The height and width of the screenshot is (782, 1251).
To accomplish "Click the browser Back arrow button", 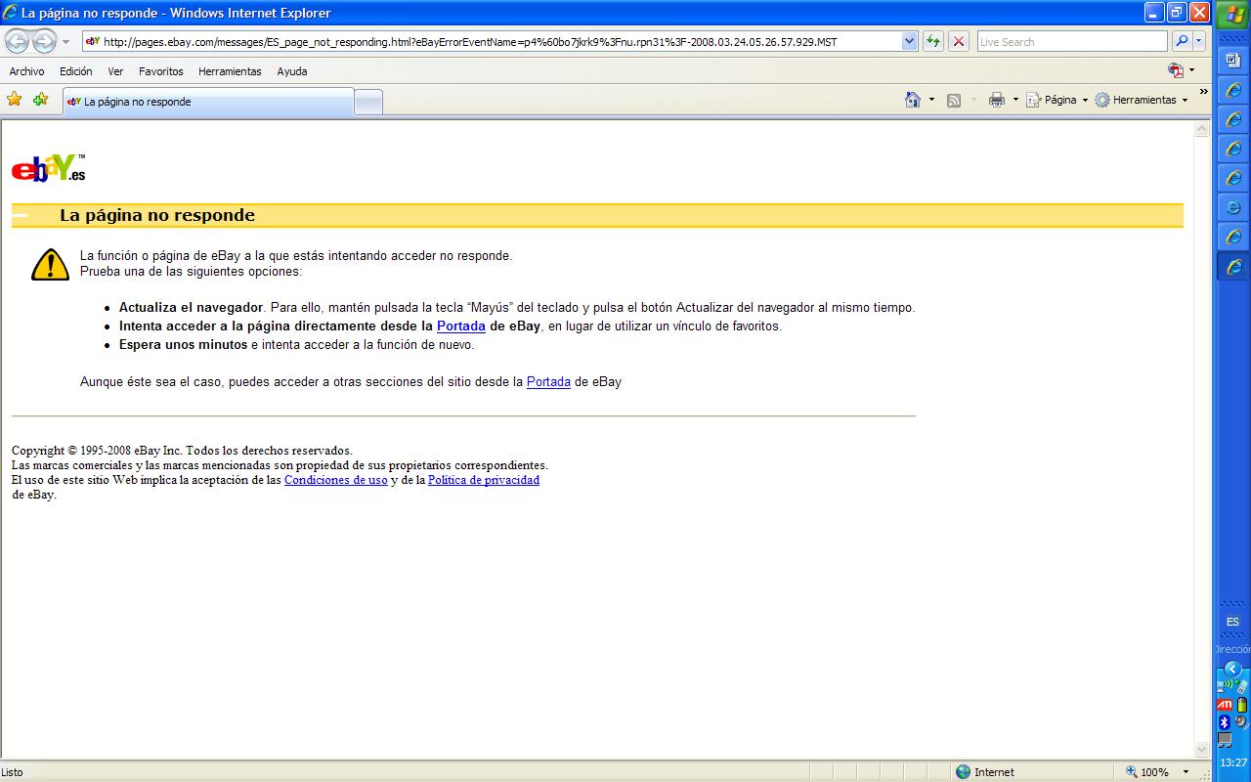I will (17, 41).
